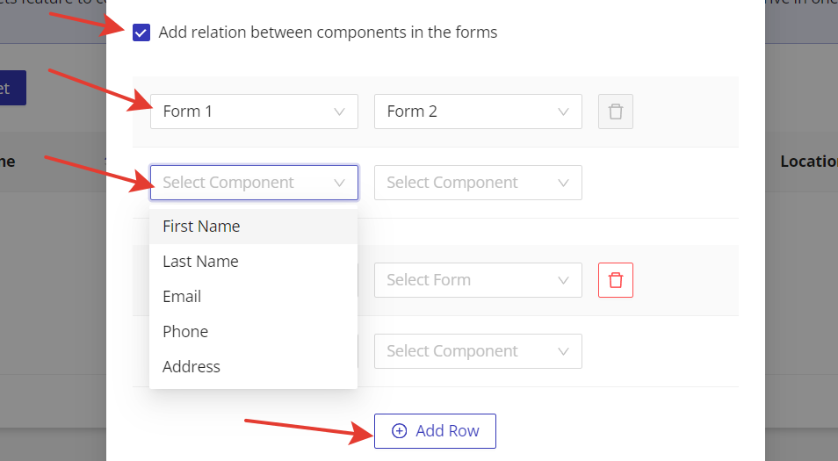
Task: Pick Address from the component list
Action: click(x=191, y=367)
